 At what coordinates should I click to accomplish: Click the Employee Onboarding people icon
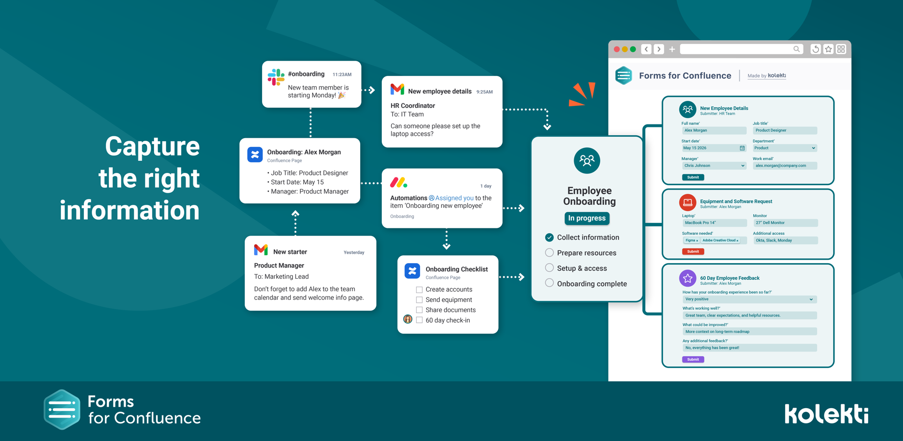point(587,160)
